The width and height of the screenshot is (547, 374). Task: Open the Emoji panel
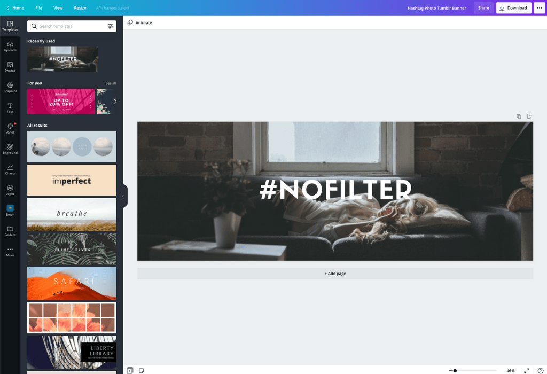[x=10, y=211]
